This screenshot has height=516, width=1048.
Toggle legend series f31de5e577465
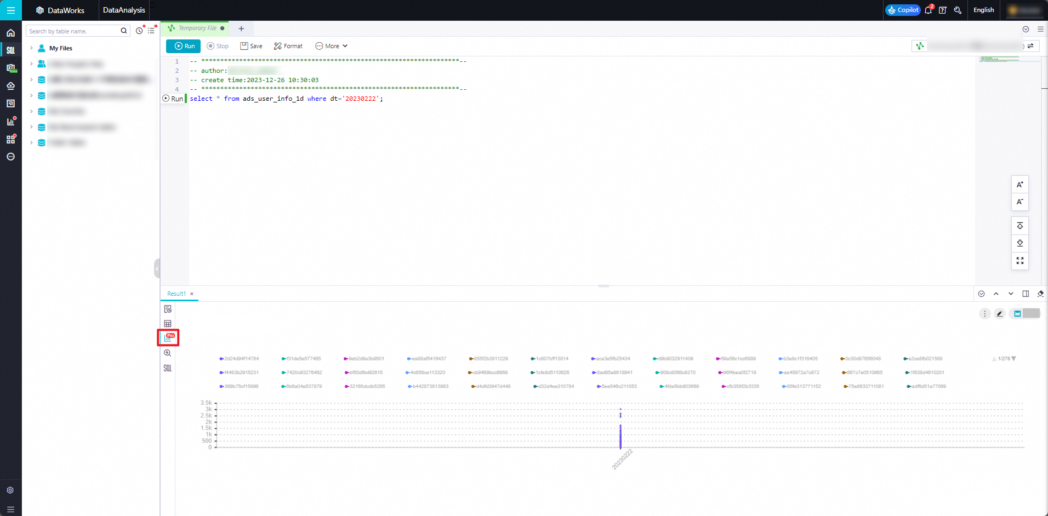coord(301,359)
